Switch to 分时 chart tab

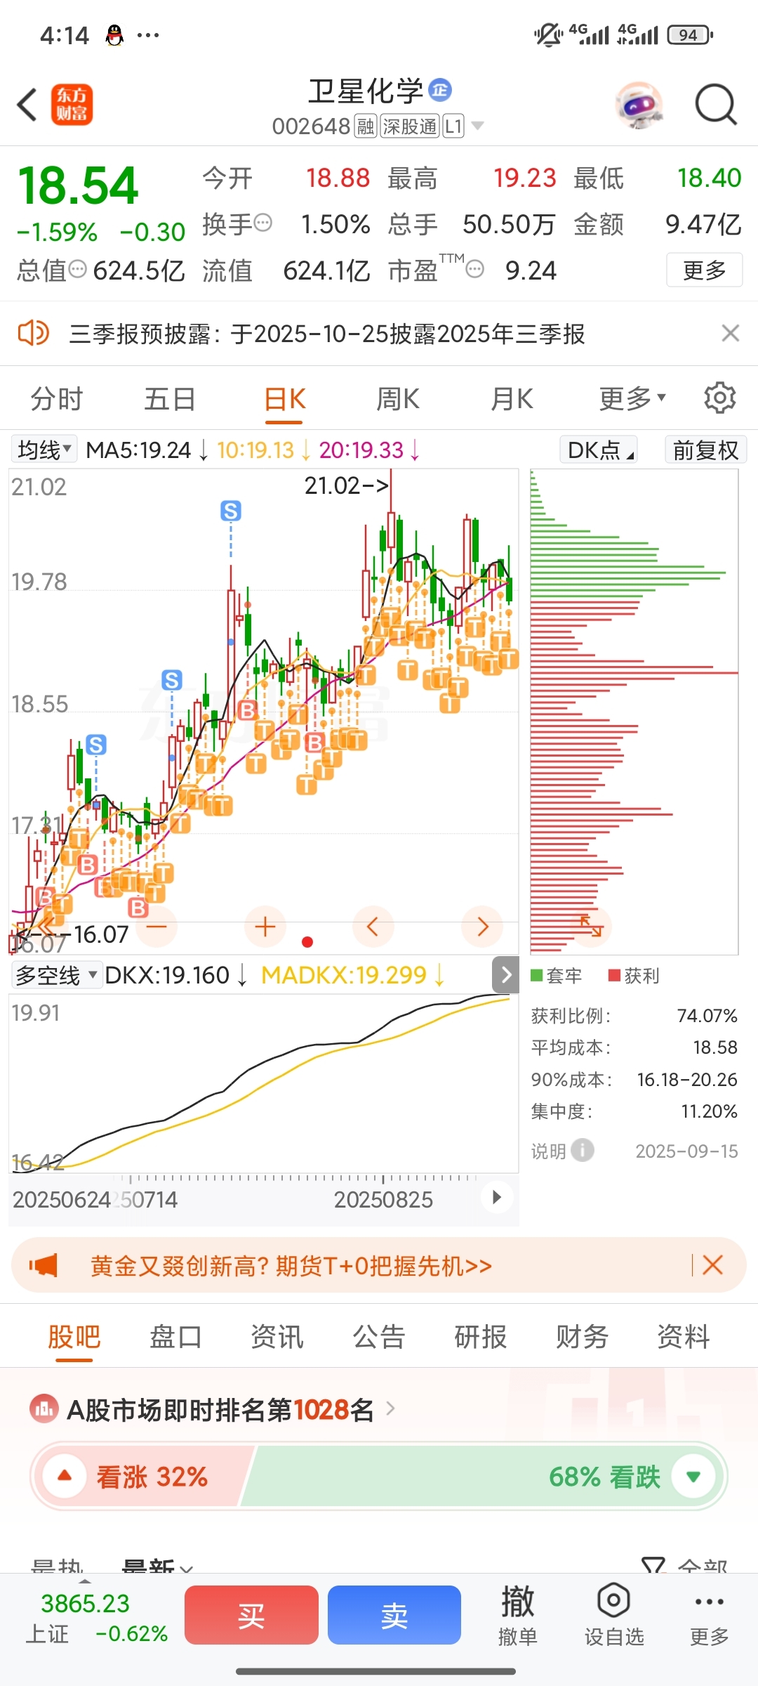pyautogui.click(x=57, y=398)
